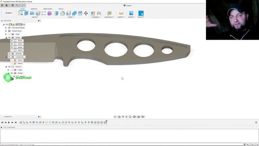Activate root component radio button
Image resolution: width=259 pixels, height=146 pixels.
coord(24,24)
